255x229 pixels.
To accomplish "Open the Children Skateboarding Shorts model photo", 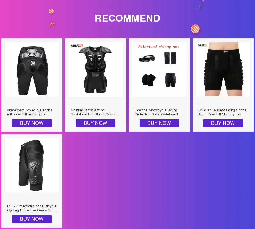I will [223, 69].
